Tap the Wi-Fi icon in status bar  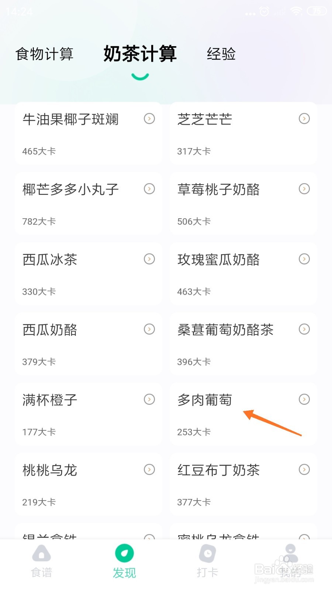tap(296, 11)
